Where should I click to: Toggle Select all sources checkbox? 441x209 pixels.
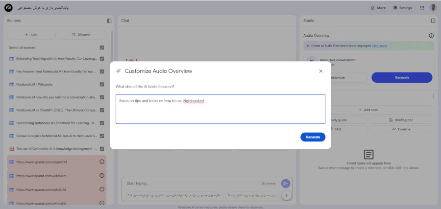coord(102,48)
